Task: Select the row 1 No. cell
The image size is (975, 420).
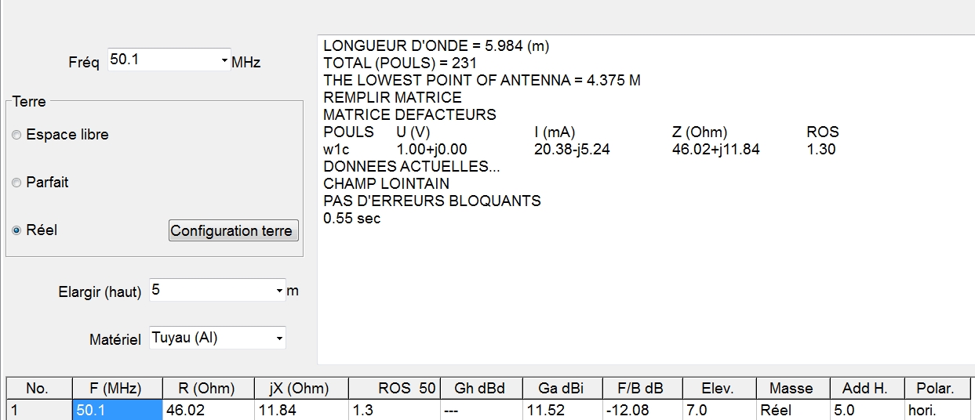Action: coord(39,410)
